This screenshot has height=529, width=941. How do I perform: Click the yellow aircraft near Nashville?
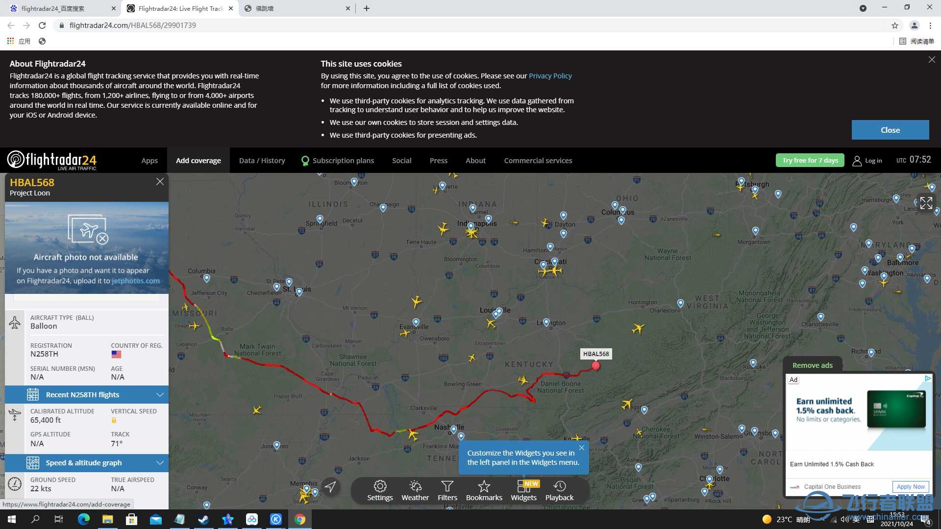click(413, 434)
